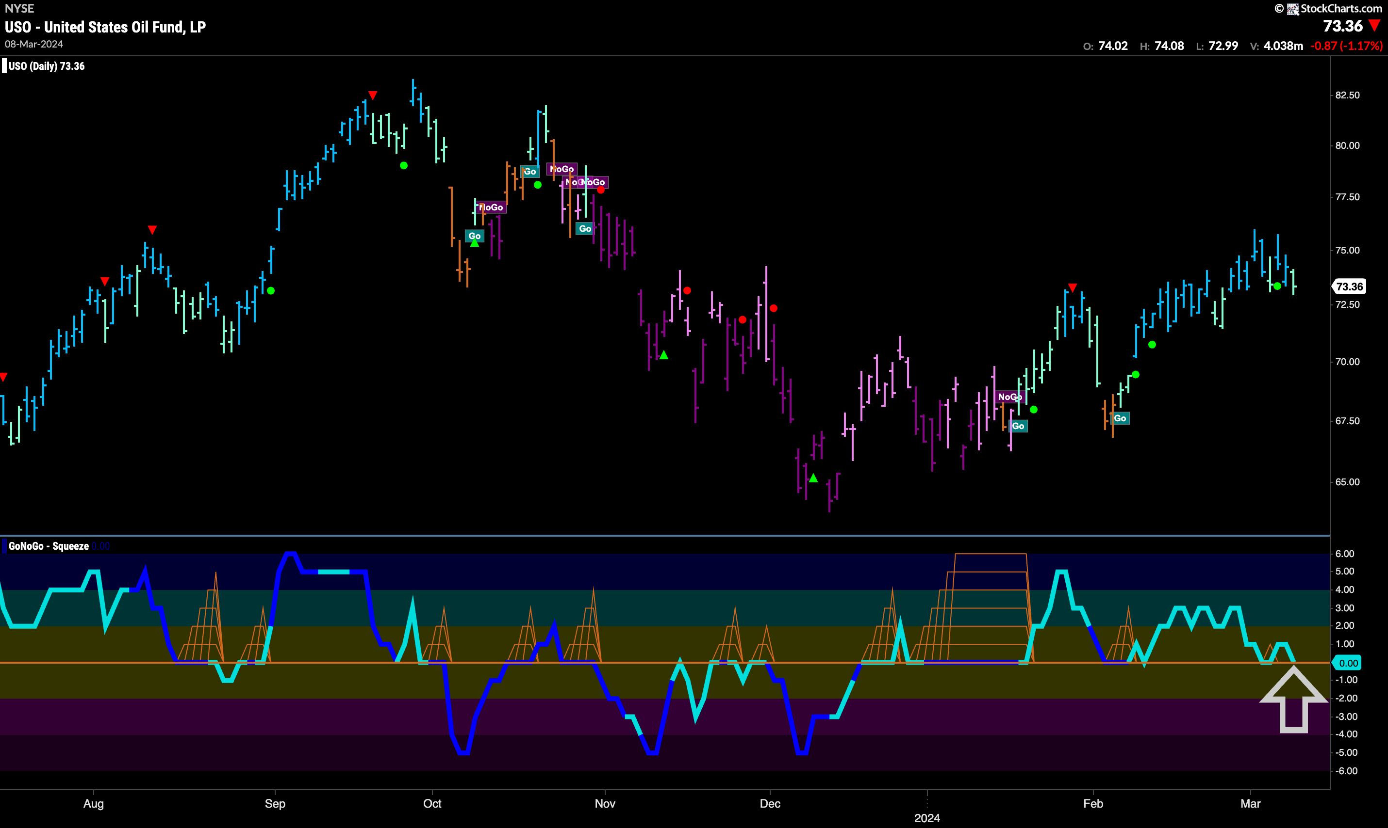Screen dimensions: 1388x828
Task: Click the green dot near 71 in February
Action: pyautogui.click(x=1152, y=345)
